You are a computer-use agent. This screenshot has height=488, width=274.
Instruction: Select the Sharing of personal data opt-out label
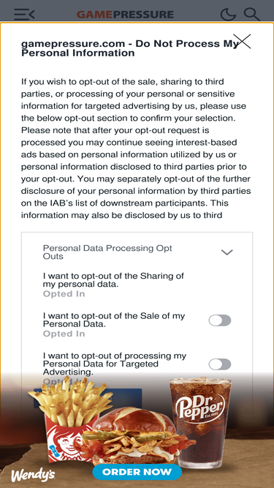(113, 279)
